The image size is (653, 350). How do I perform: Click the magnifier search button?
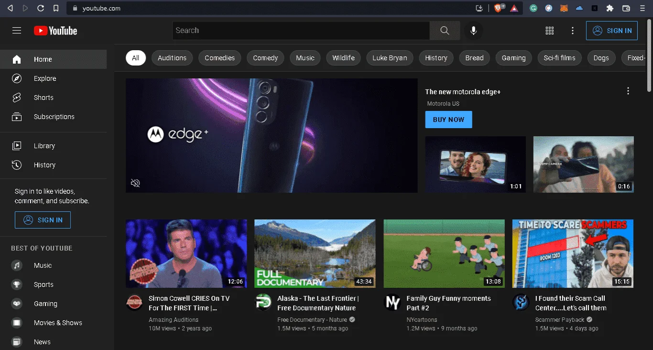(445, 31)
